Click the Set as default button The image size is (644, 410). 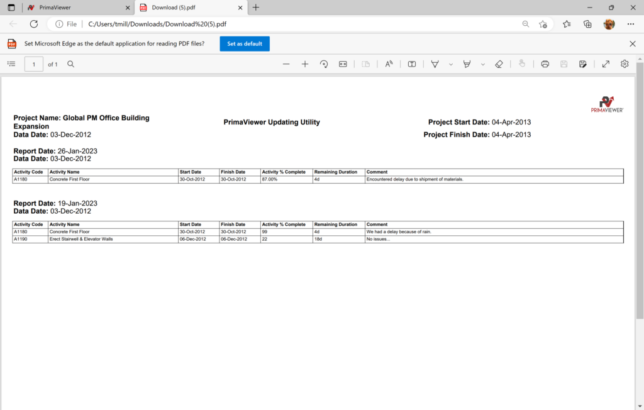click(x=245, y=44)
